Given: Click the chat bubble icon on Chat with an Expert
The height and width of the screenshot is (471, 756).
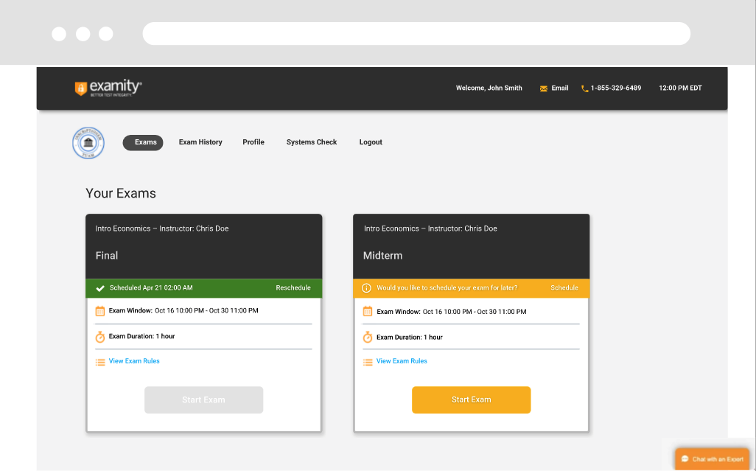Looking at the screenshot, I should [685, 458].
